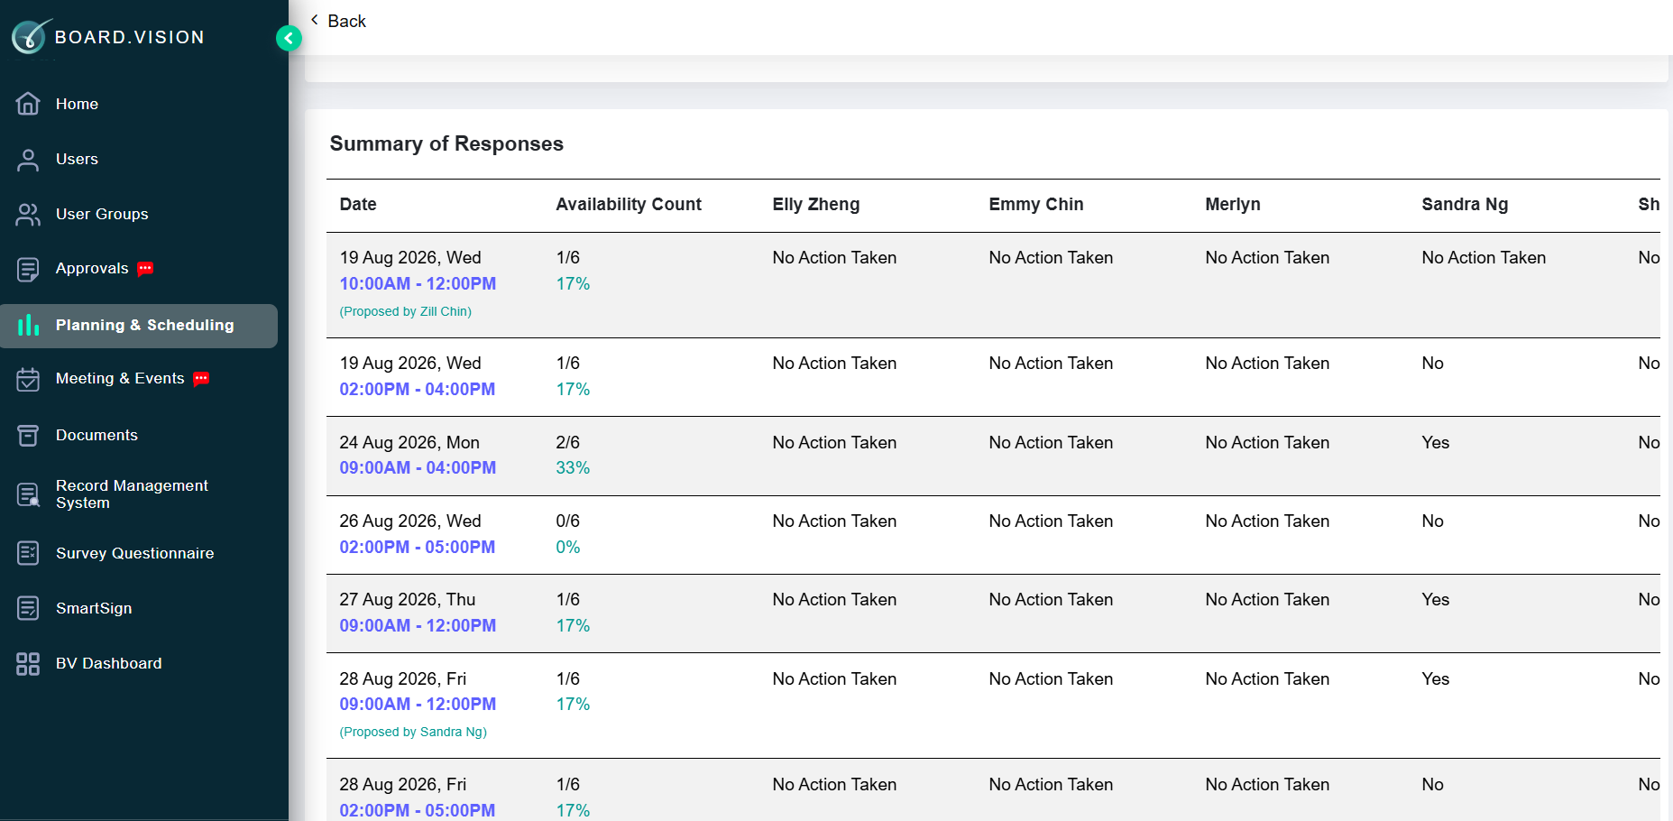Click Sandra Ng's No Action Taken cell
1673x821 pixels.
point(1484,258)
